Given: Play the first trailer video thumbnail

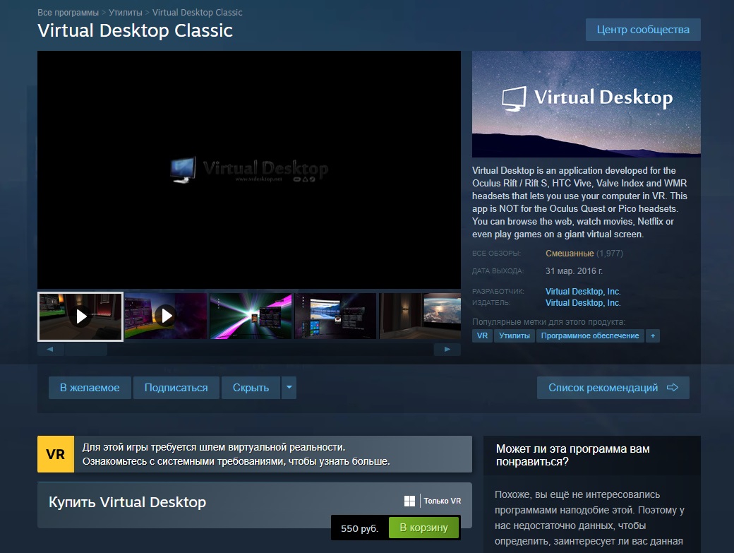Looking at the screenshot, I should pos(80,316).
